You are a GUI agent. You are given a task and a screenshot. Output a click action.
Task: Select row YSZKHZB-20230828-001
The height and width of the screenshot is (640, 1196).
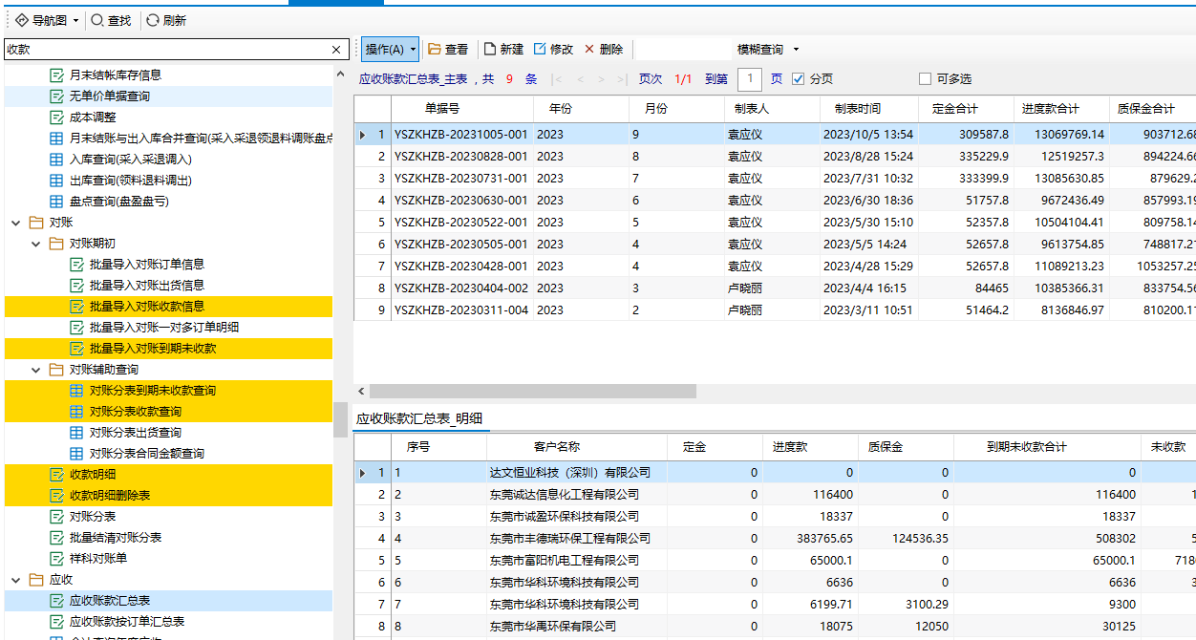775,157
